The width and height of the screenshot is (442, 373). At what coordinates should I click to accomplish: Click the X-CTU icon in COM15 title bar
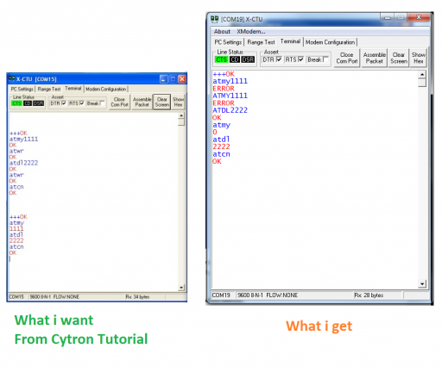point(11,78)
